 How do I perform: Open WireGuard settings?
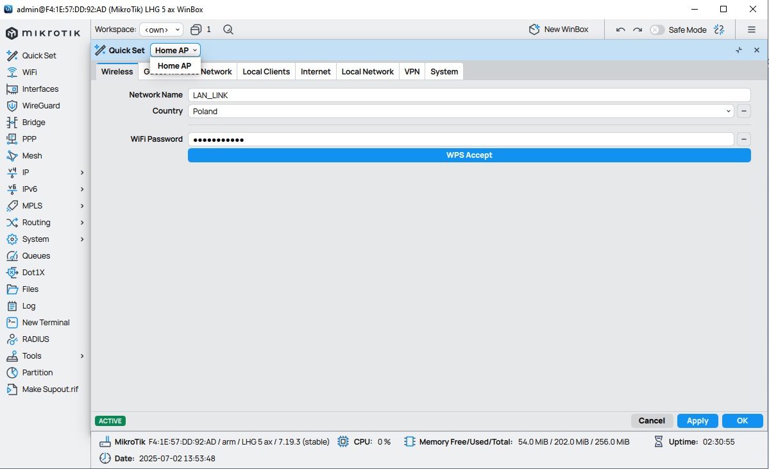point(40,105)
